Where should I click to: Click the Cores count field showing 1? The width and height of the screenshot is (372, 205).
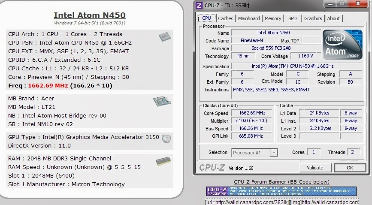(314, 152)
